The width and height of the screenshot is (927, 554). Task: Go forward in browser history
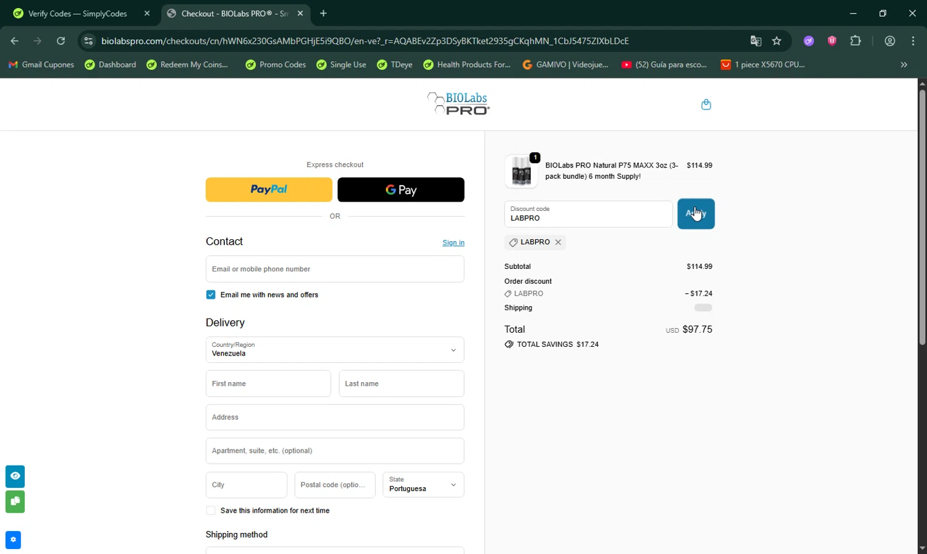[38, 41]
